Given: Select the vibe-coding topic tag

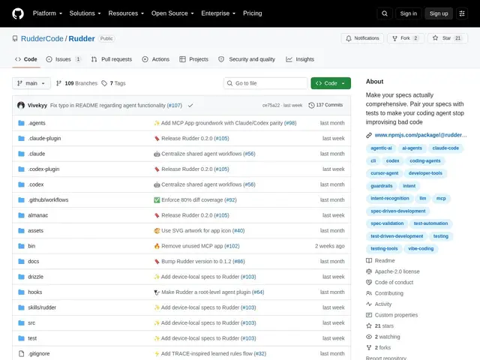Looking at the screenshot, I should click(x=421, y=248).
